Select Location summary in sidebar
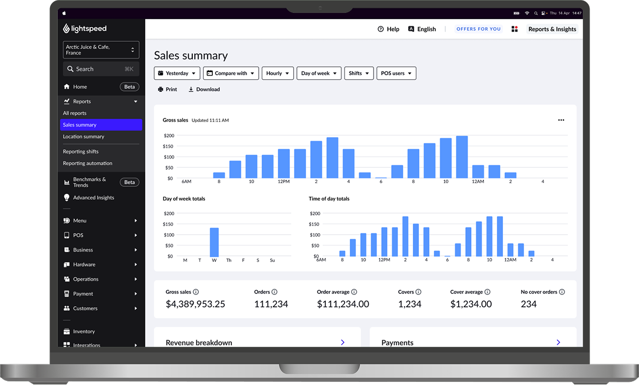 (x=83, y=136)
